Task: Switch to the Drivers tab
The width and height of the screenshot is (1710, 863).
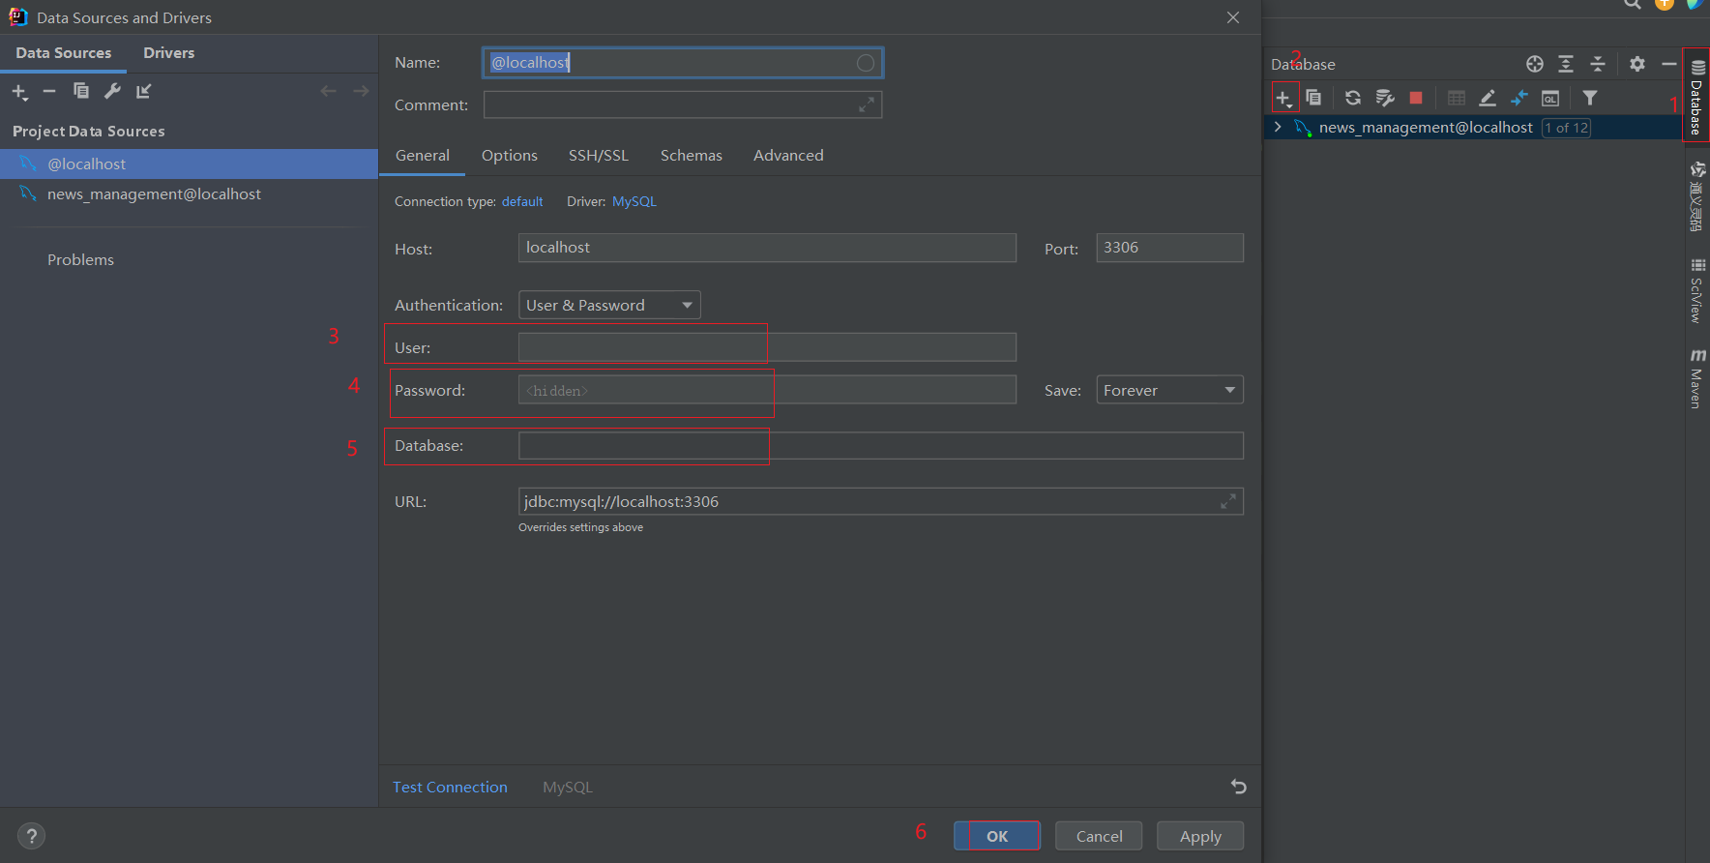Action: (x=168, y=53)
